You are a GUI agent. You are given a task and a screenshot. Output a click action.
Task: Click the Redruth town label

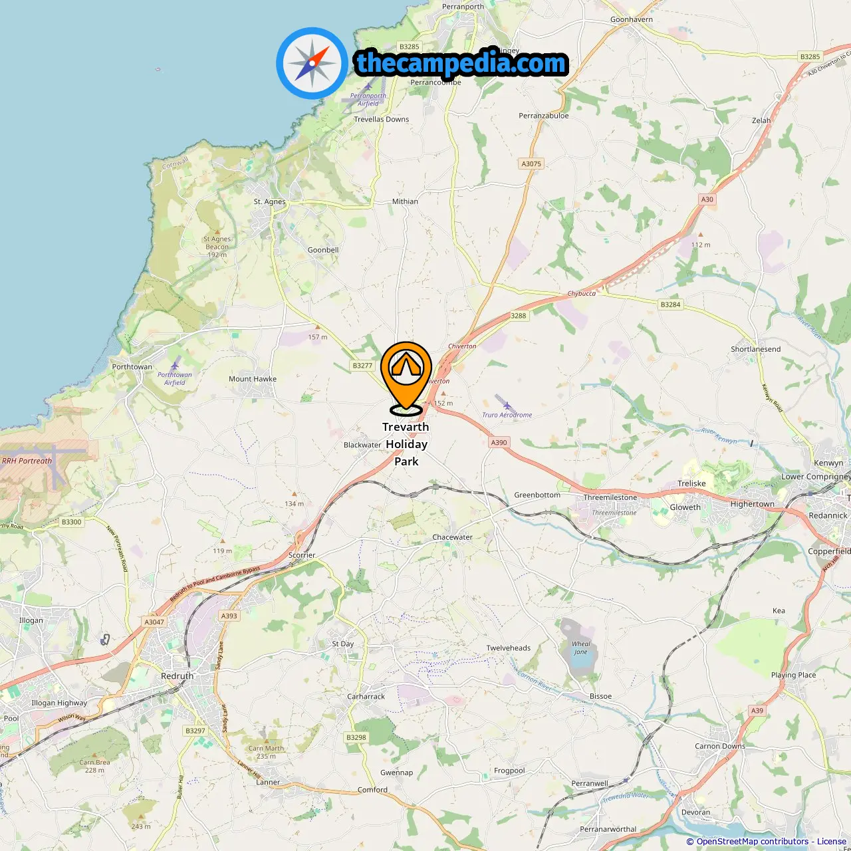pyautogui.click(x=178, y=676)
